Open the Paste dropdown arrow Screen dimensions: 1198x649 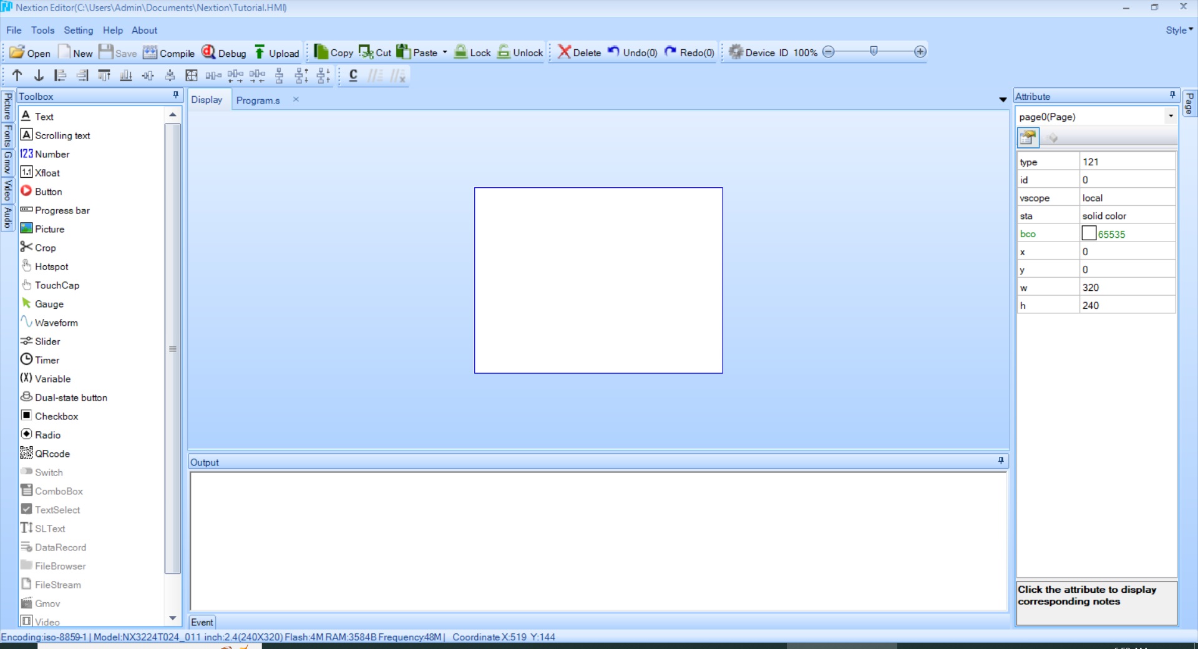(445, 52)
